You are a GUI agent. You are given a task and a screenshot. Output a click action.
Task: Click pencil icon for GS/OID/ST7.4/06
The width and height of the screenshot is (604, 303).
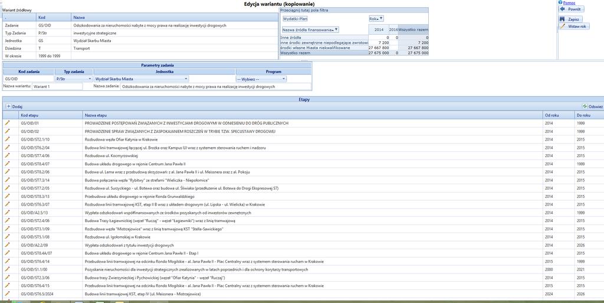[x=7, y=155]
